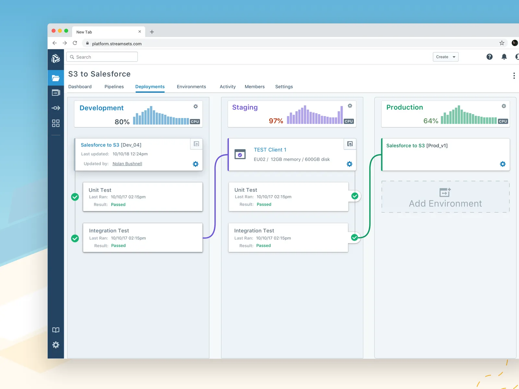This screenshot has height=389, width=519.
Task: Open the three-dot more options menu
Action: point(514,76)
